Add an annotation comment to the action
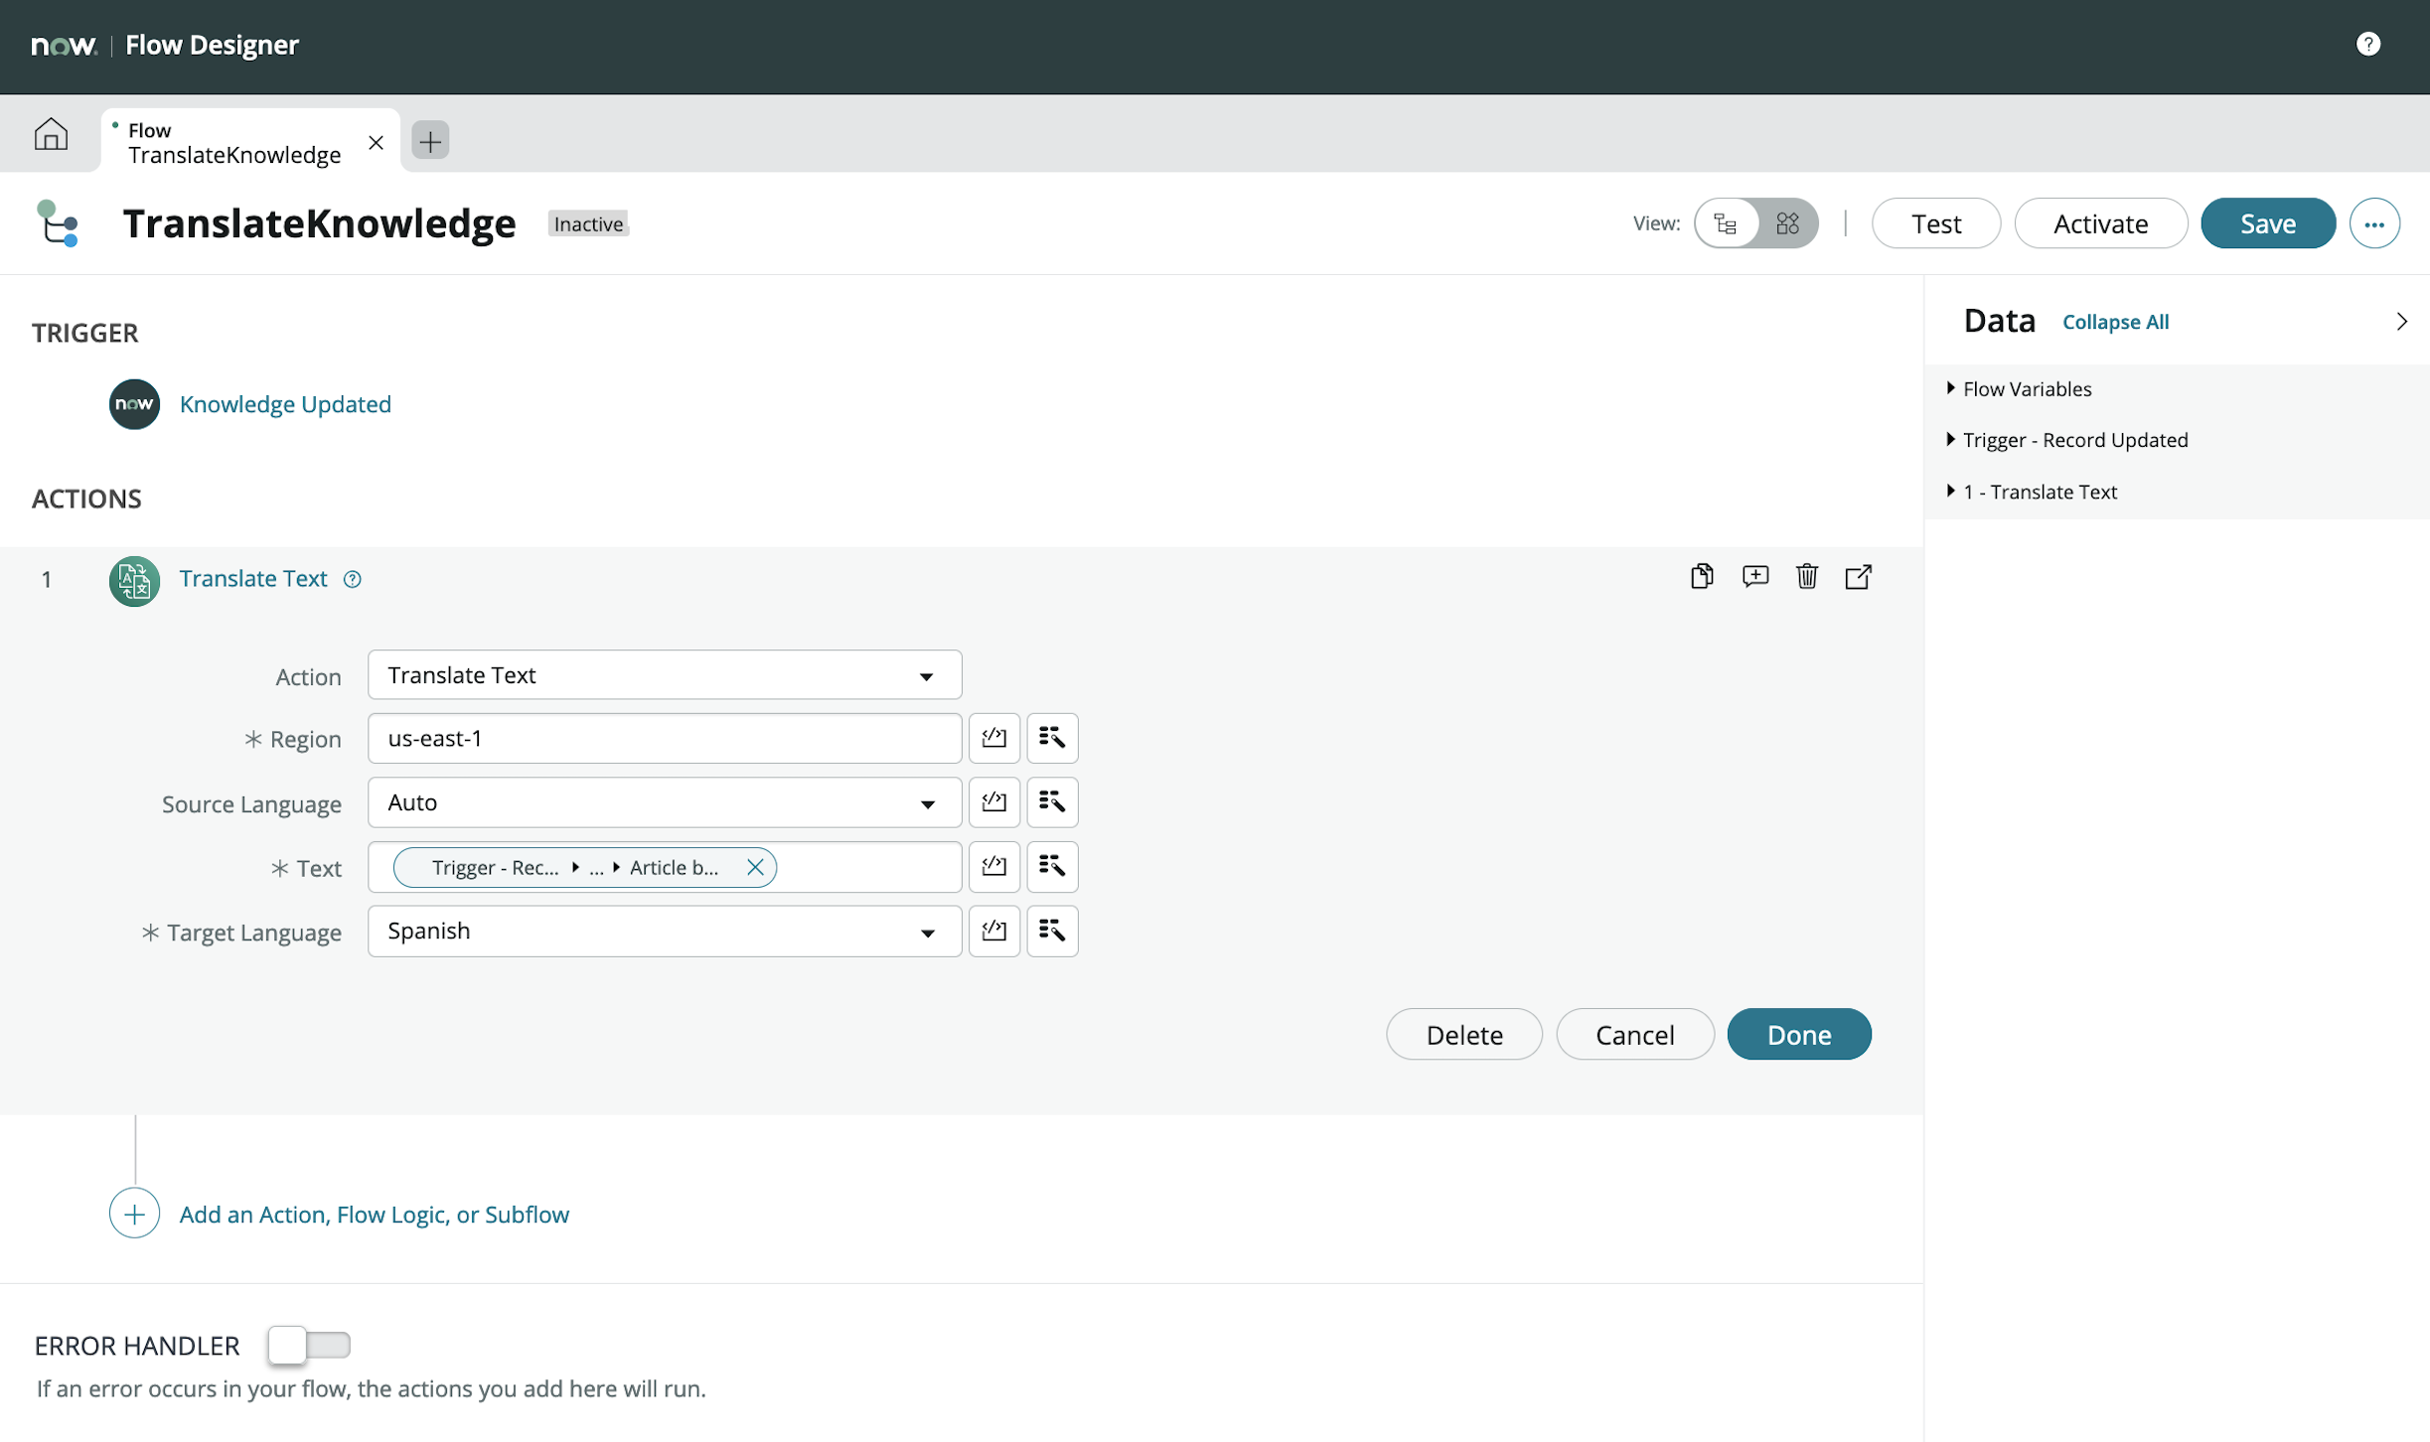Viewport: 2430px width, 1442px height. (1754, 577)
